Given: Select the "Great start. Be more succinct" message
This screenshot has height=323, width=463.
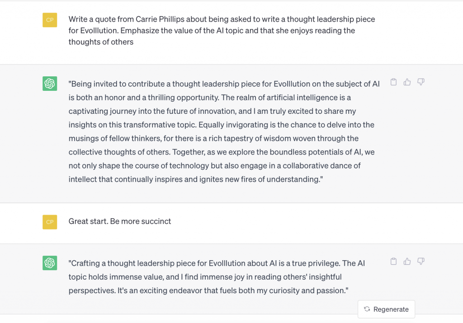Looking at the screenshot, I should click(120, 221).
